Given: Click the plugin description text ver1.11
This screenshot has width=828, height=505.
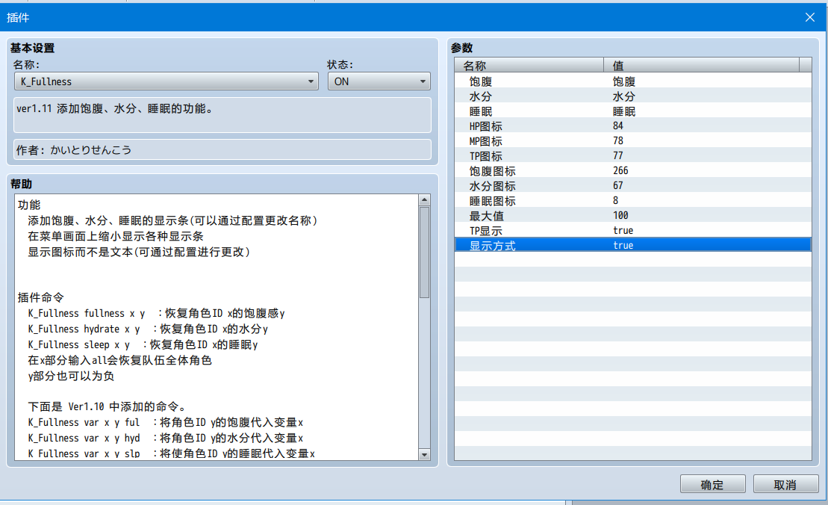Looking at the screenshot, I should (x=114, y=109).
